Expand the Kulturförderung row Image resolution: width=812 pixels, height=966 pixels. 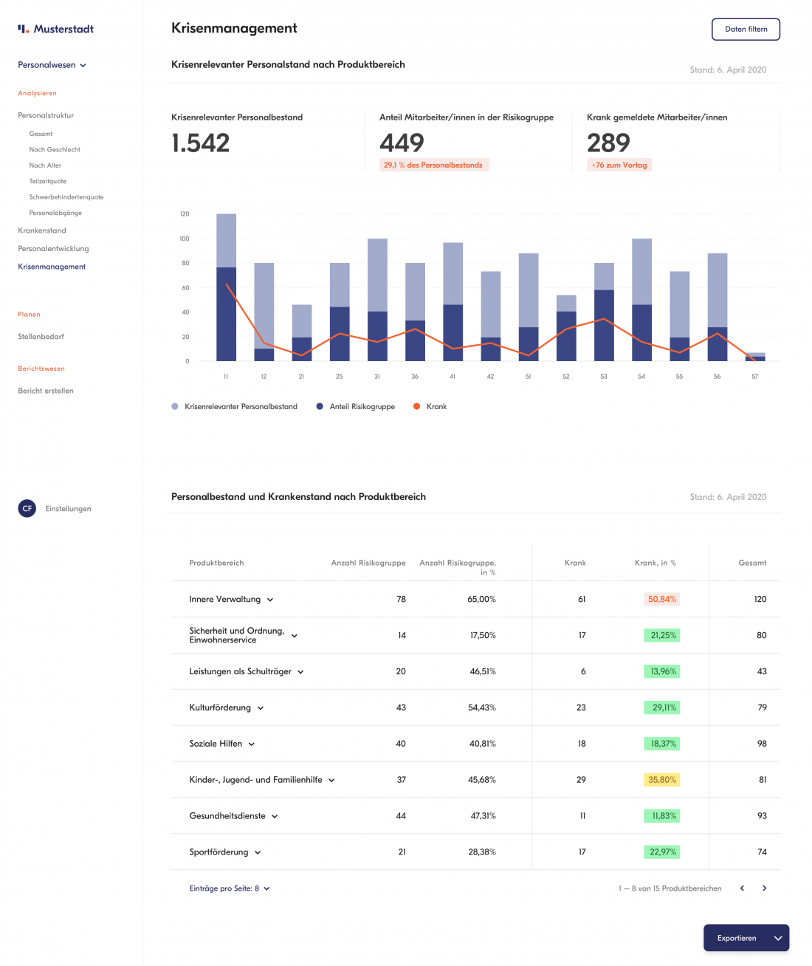coord(261,708)
